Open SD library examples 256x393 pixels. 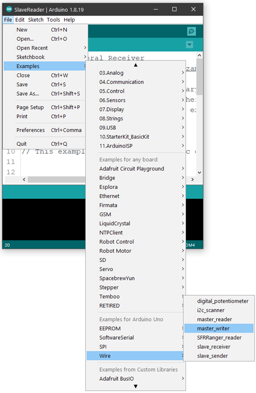coord(135,260)
